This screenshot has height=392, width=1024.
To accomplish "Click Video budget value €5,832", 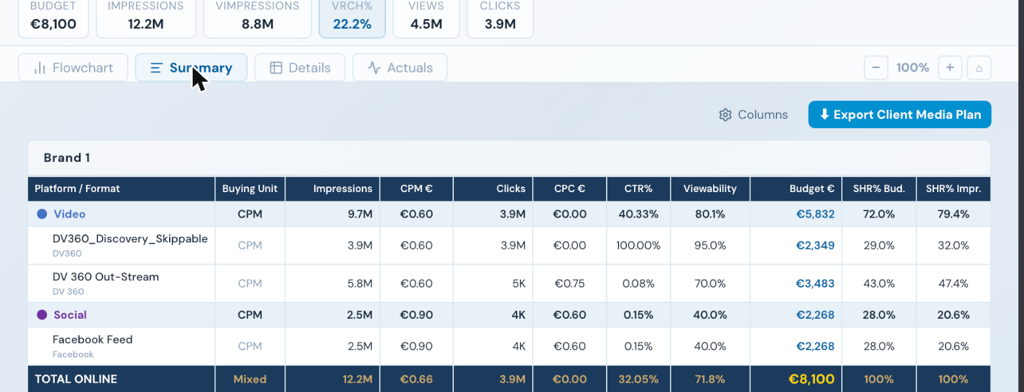I will 815,214.
